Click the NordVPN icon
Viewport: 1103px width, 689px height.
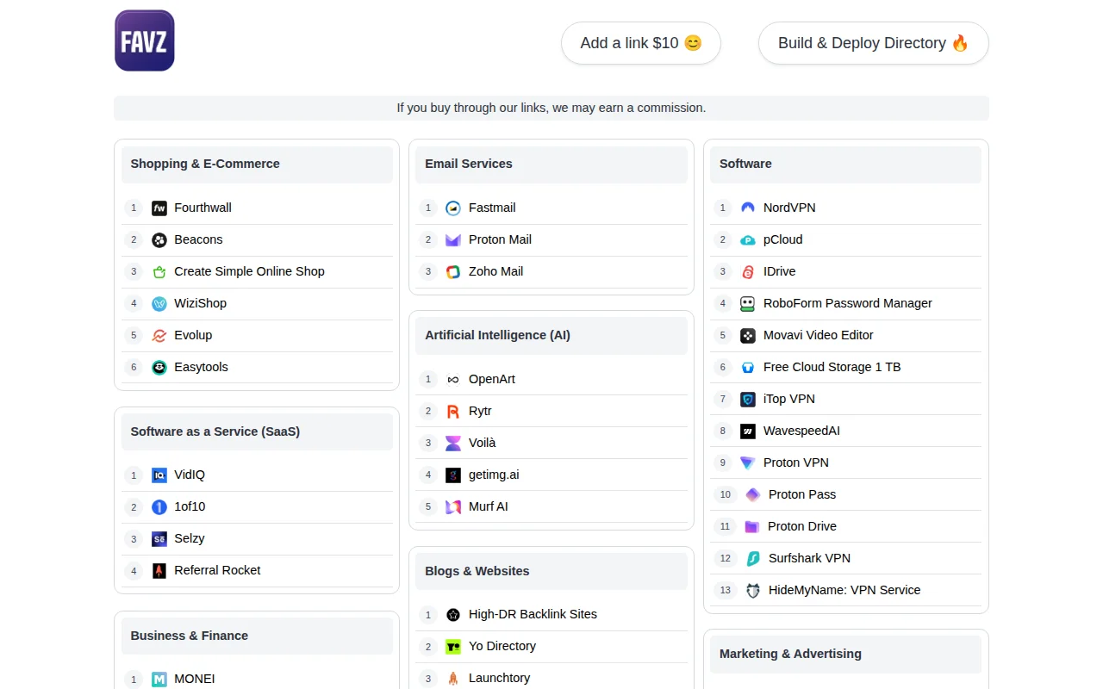coord(748,208)
